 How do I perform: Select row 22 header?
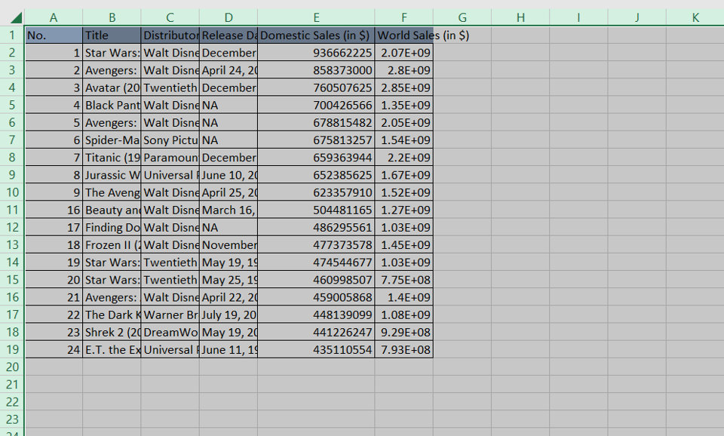coord(12,402)
